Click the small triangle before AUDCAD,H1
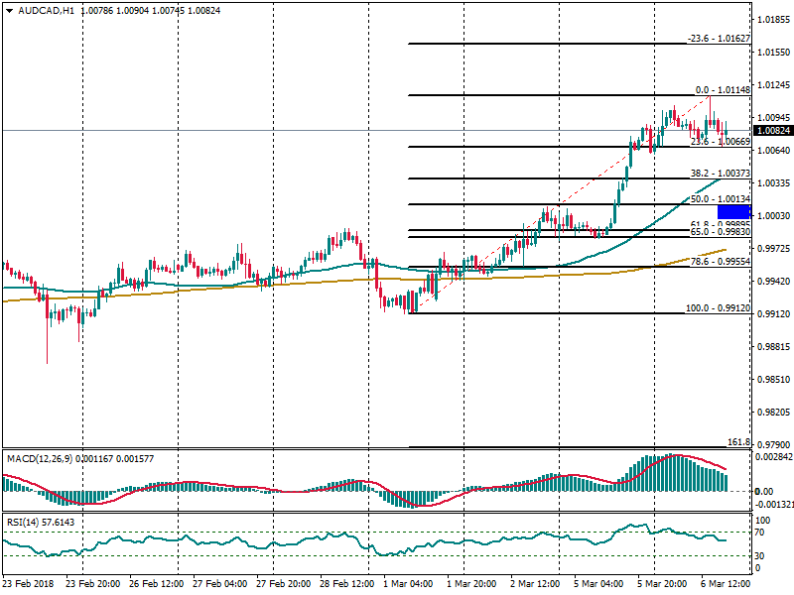The width and height of the screenshot is (794, 595). [10, 11]
